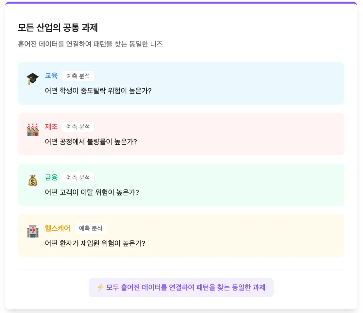Click the 금융 category label
The height and width of the screenshot is (313, 363).
tap(51, 177)
